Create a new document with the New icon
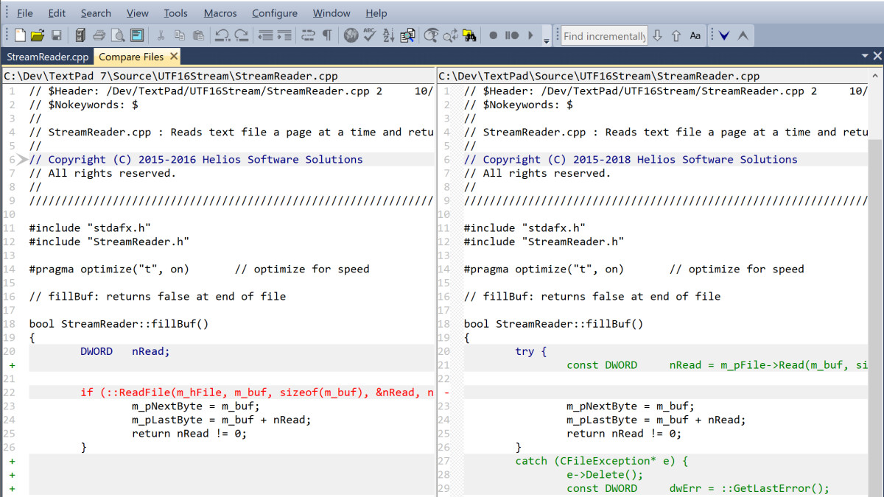This screenshot has height=497, width=884. pos(20,35)
